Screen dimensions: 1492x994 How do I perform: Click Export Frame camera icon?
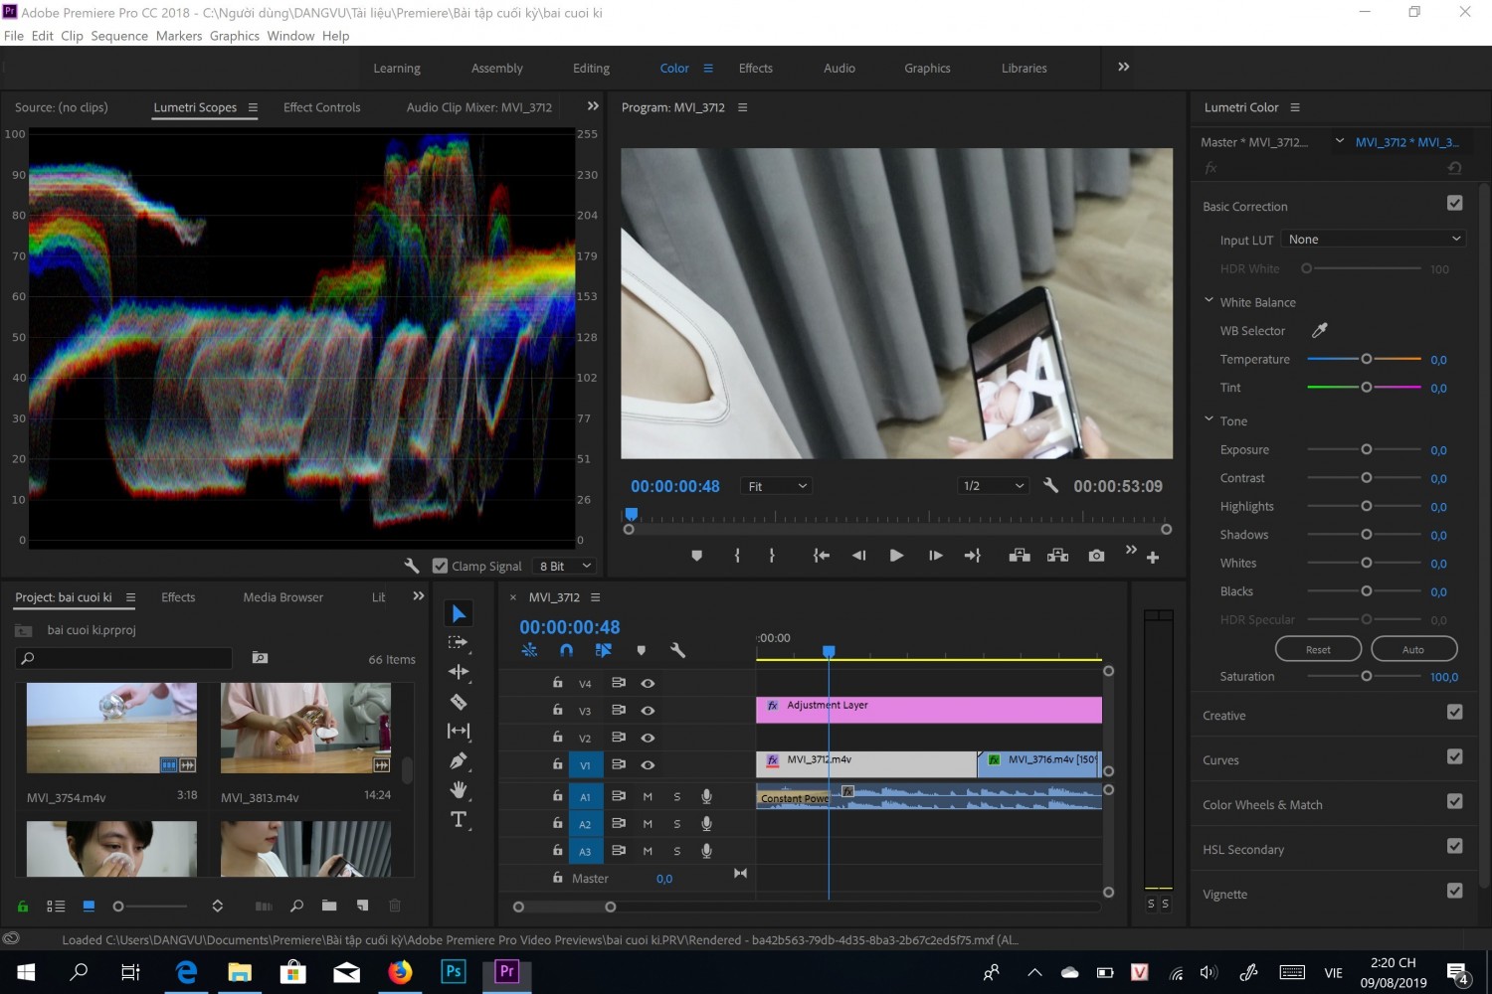pyautogui.click(x=1096, y=556)
